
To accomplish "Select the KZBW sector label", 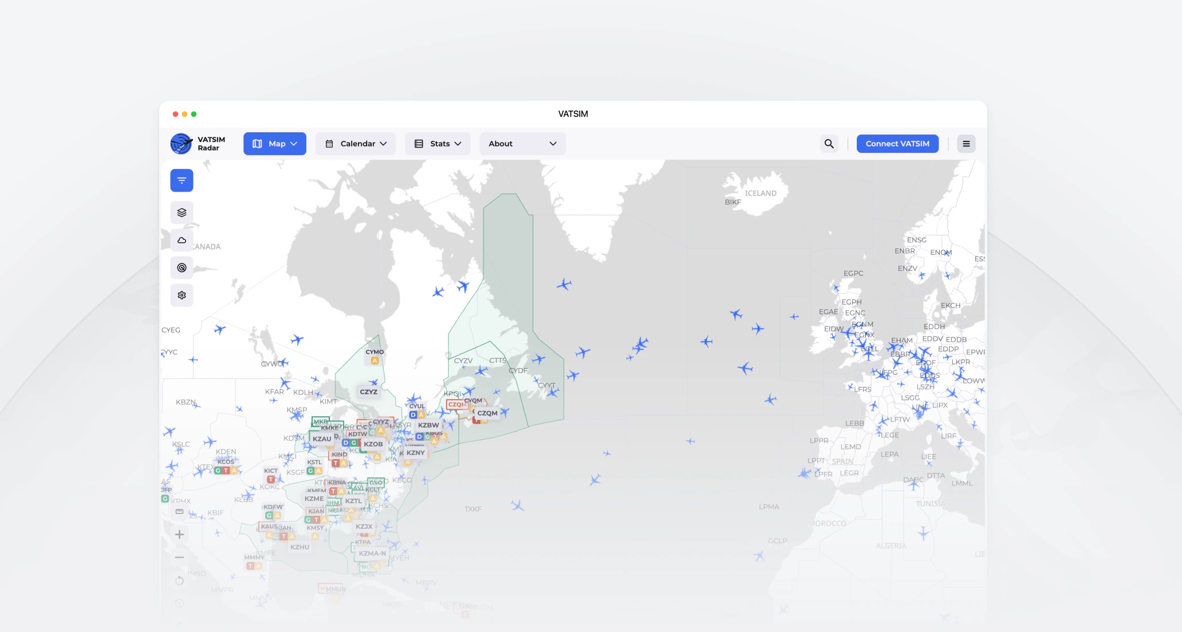I will pos(428,425).
